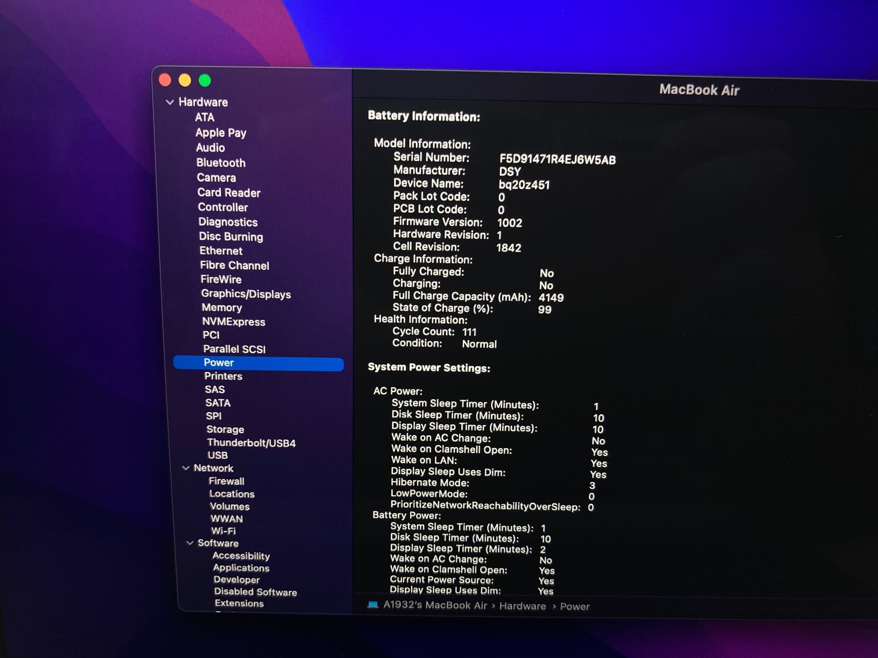Click the laptop icon in path bar

click(x=373, y=604)
